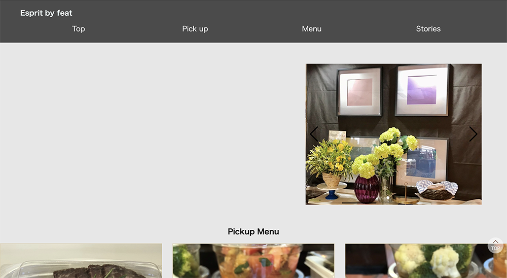Open the Stories navigation link
Screen dimensions: 507x278
point(428,29)
